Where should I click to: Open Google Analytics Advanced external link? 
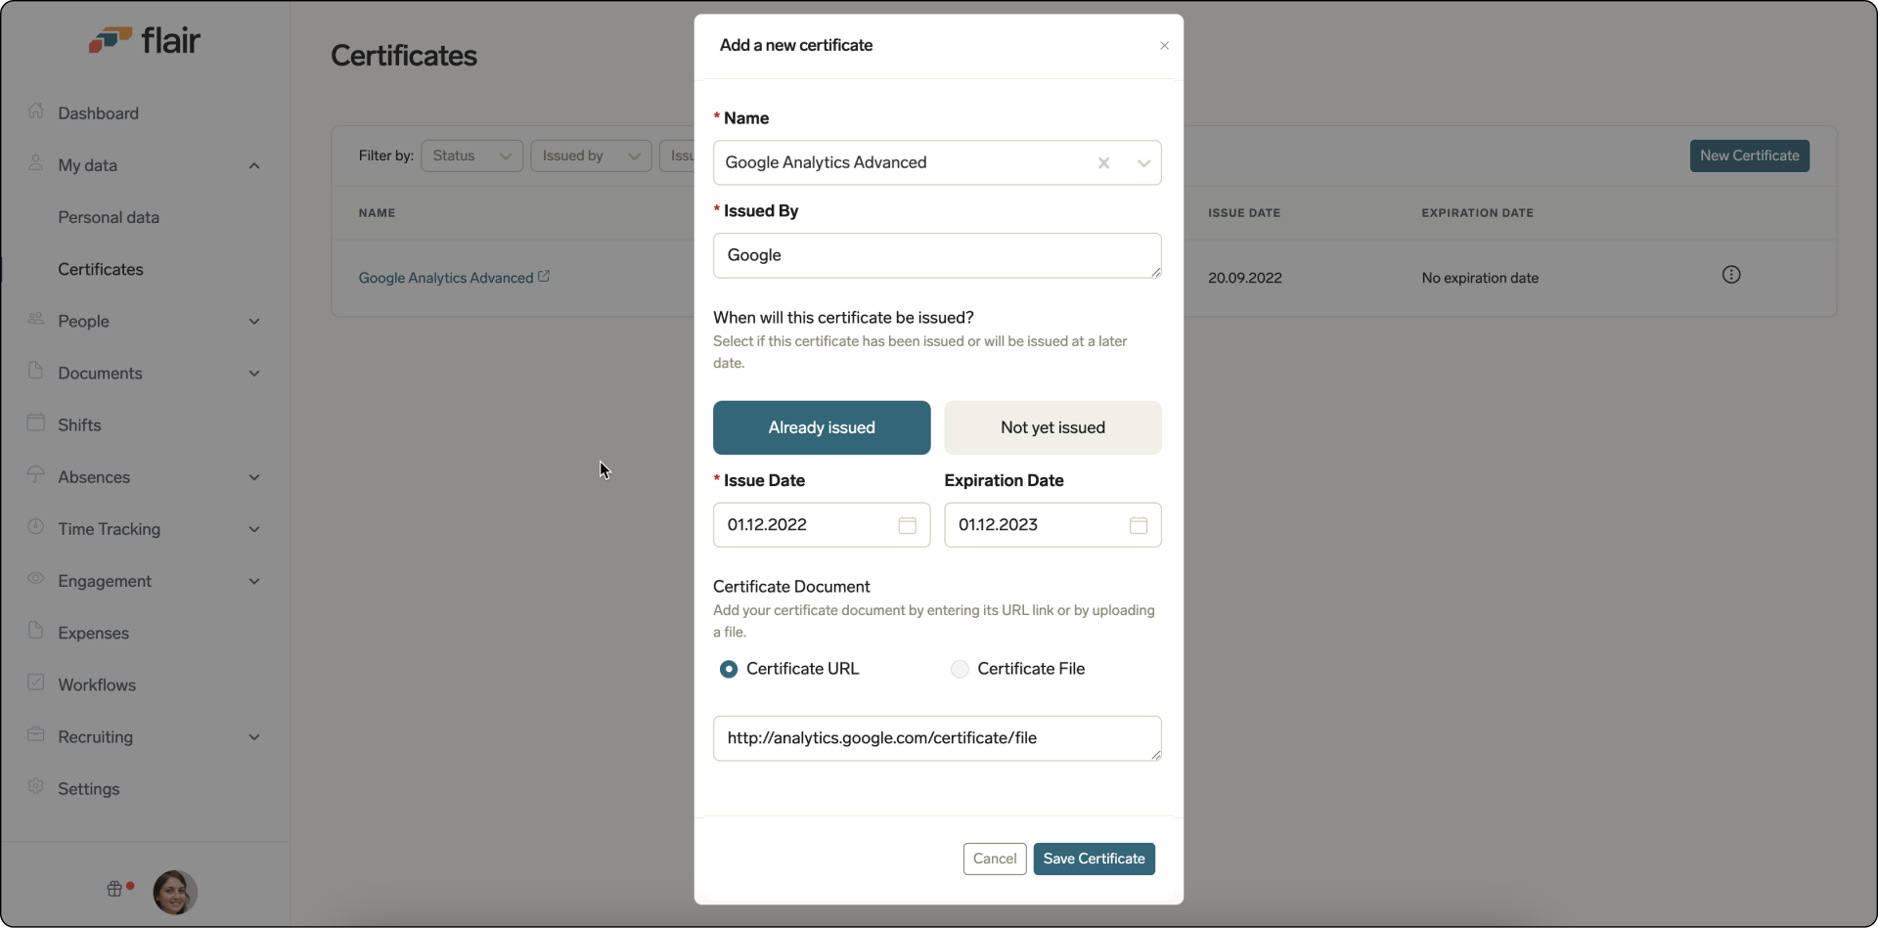tap(545, 278)
